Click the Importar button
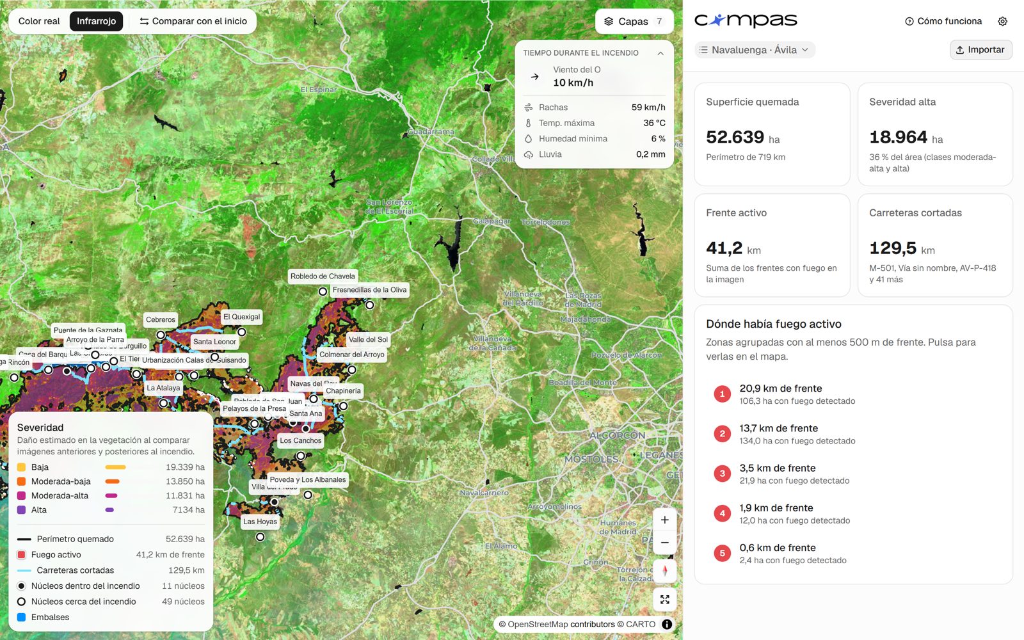The image size is (1024, 640). point(980,50)
